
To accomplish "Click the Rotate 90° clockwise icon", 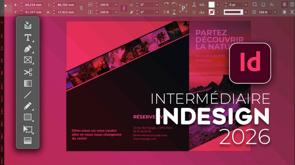I will (x=166, y=5).
